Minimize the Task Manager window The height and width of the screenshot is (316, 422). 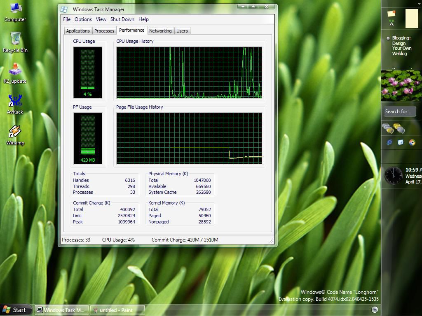tap(243, 7)
